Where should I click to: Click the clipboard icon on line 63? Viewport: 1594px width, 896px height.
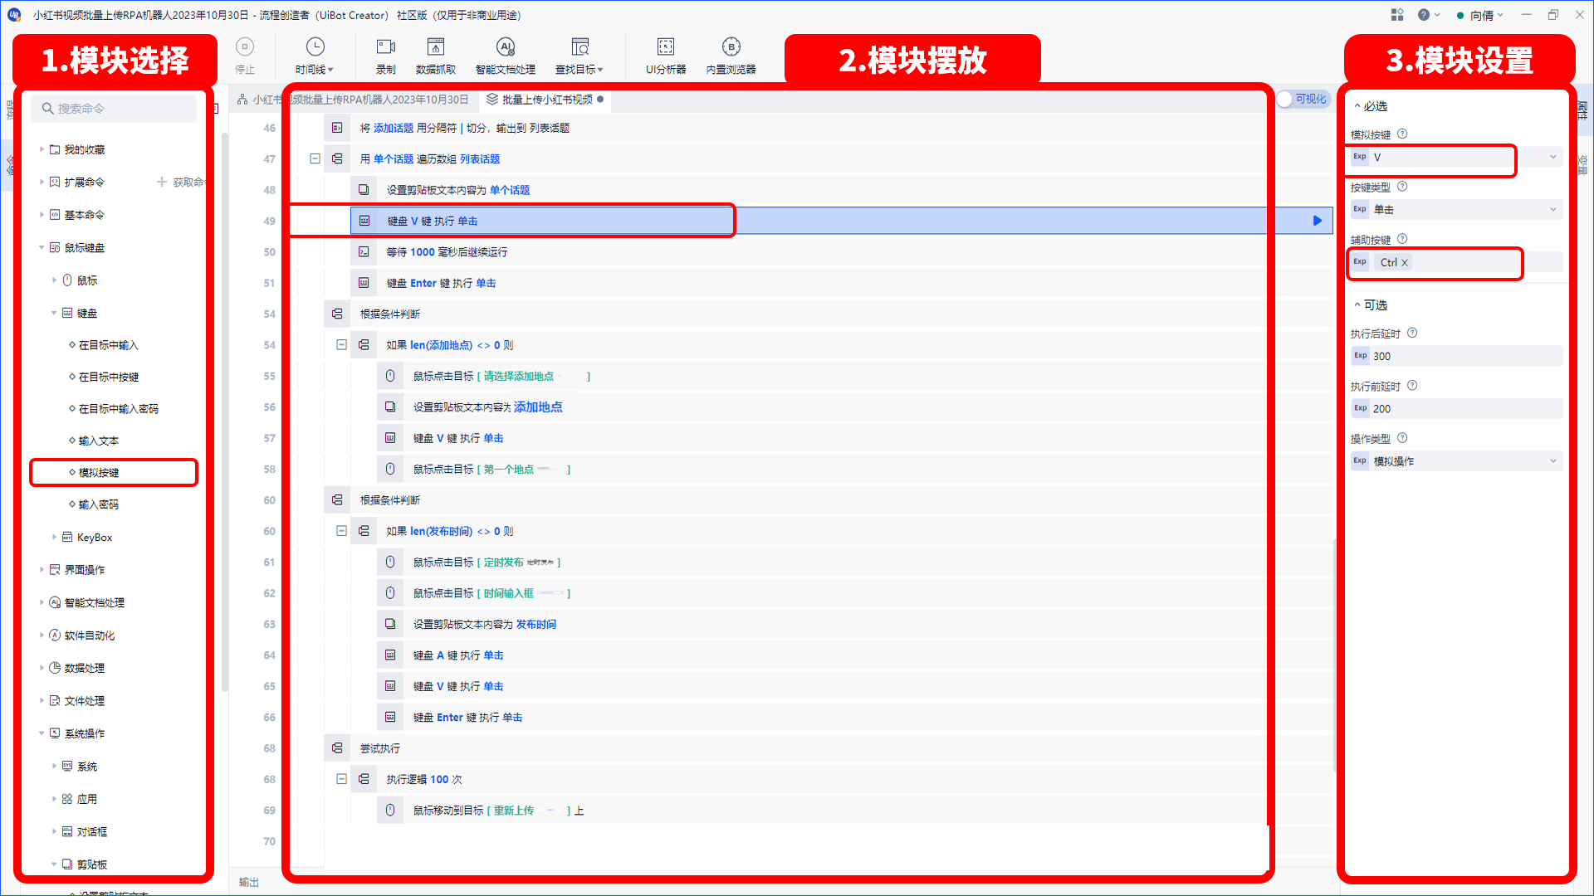point(390,624)
